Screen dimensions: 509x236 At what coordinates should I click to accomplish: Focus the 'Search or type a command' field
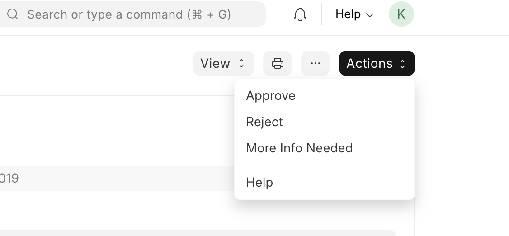132,14
